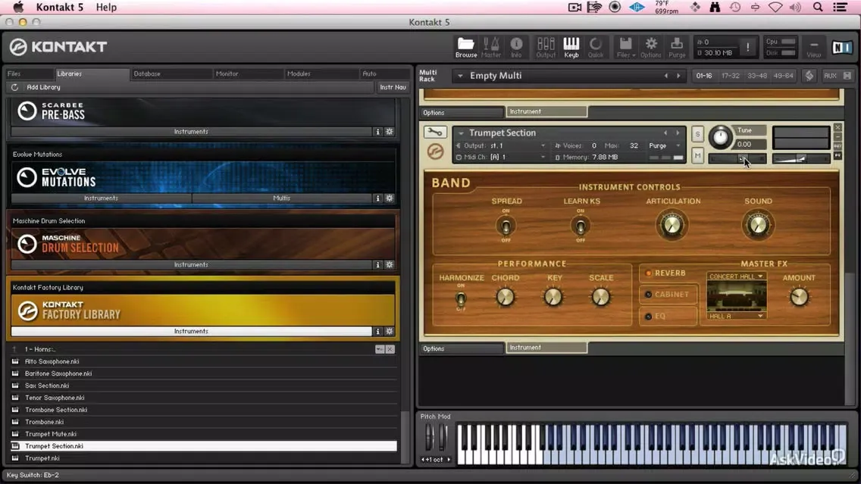Toggle the LEARN KS switch
The image size is (861, 484).
[581, 226]
